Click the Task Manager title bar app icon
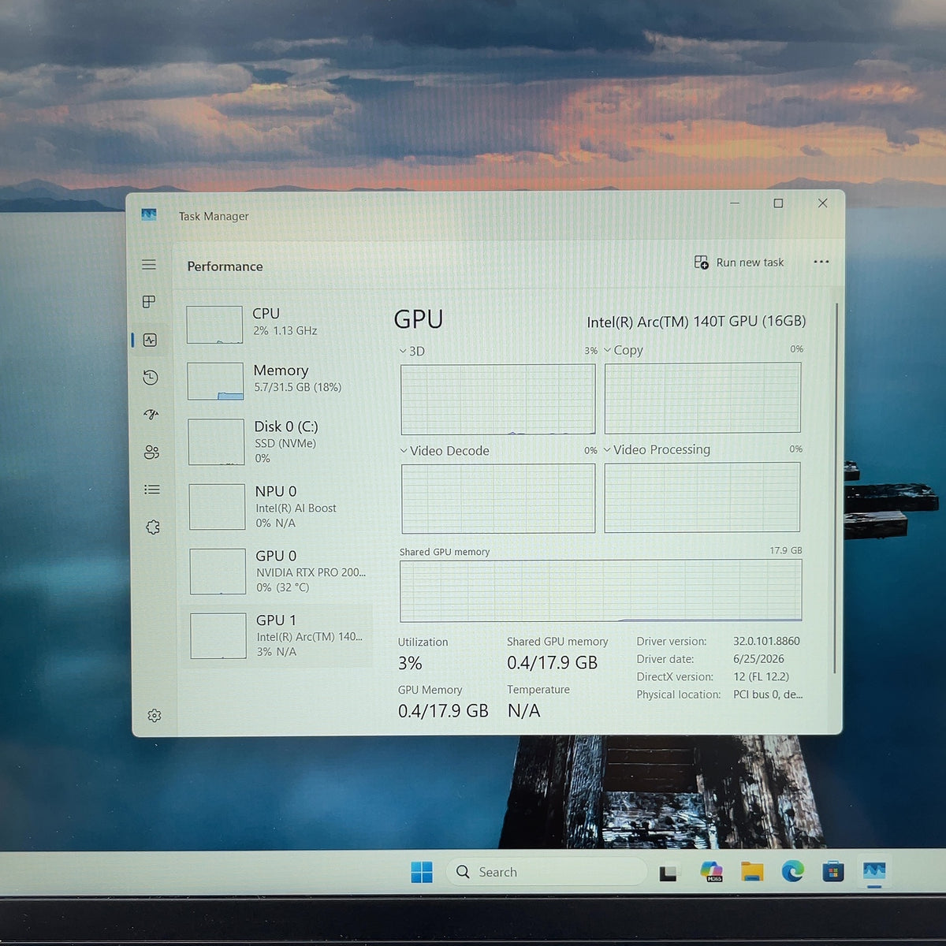The width and height of the screenshot is (946, 946). (x=149, y=214)
